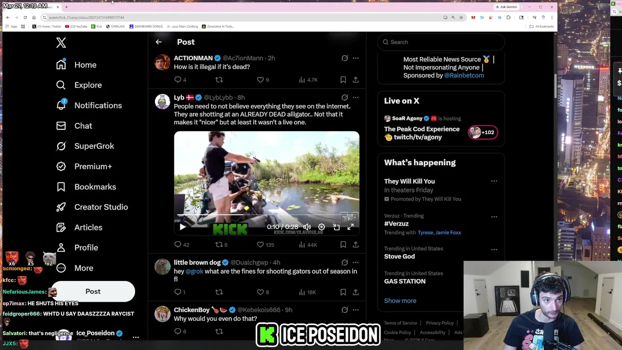Image resolution: width=622 pixels, height=350 pixels.
Task: View analytics on ACTIONMAN's post
Action: pyautogui.click(x=308, y=80)
